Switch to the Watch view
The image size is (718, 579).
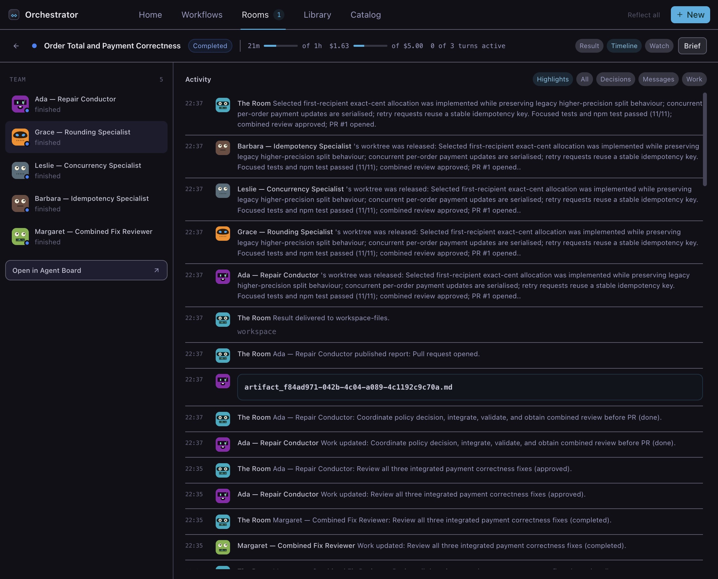point(659,46)
